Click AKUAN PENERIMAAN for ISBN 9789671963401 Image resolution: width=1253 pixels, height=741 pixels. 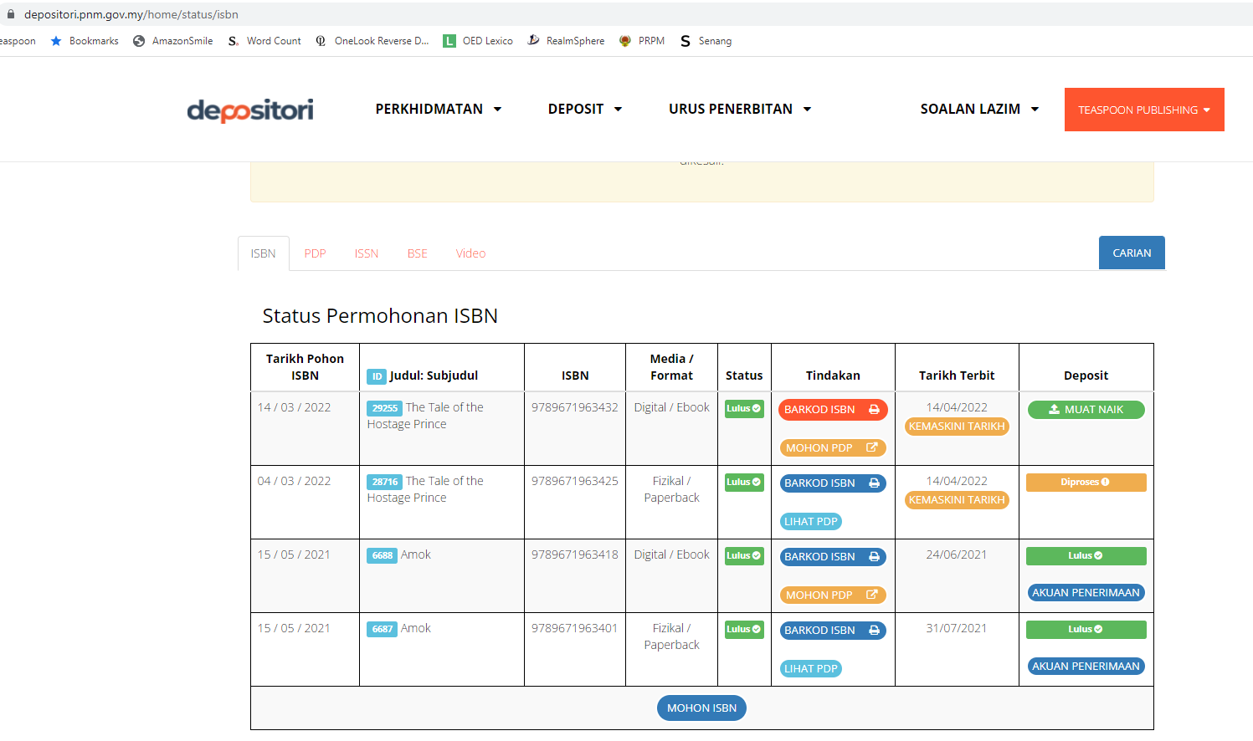pos(1086,667)
